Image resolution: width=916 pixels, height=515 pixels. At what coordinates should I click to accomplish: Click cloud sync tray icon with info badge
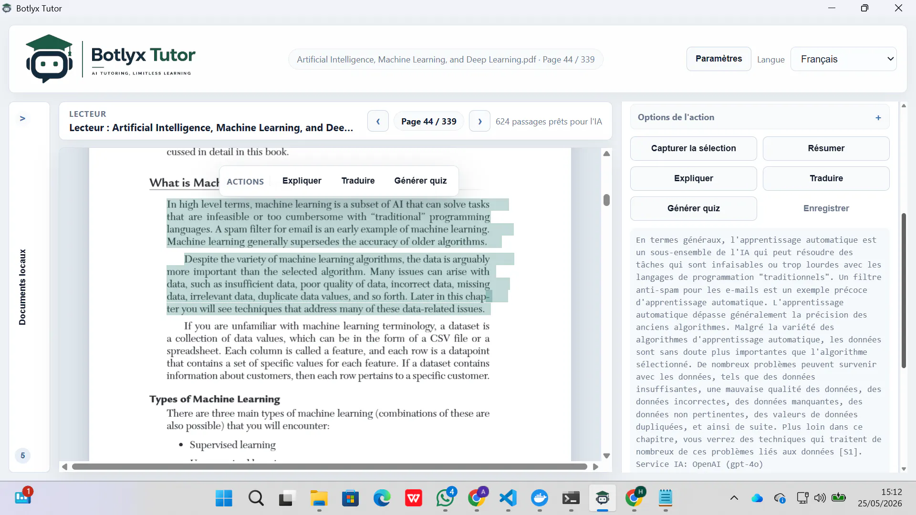(x=780, y=498)
